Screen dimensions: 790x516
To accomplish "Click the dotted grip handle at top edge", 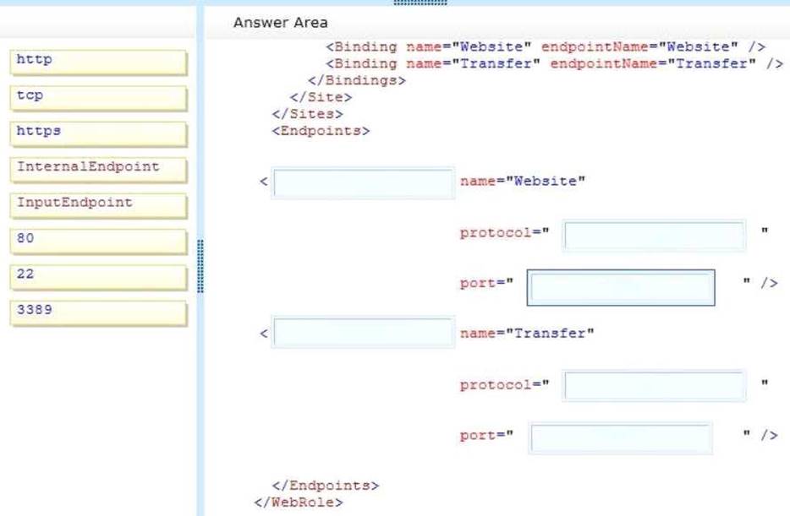I will click(x=420, y=3).
